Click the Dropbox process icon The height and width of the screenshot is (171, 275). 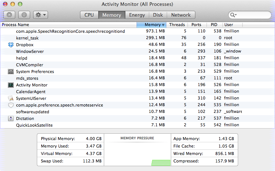pos(10,45)
